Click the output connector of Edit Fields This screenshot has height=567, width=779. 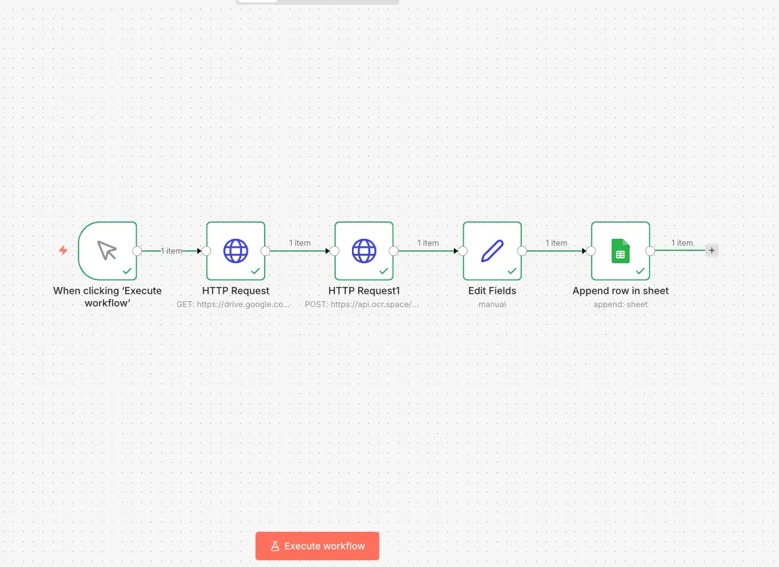(522, 250)
